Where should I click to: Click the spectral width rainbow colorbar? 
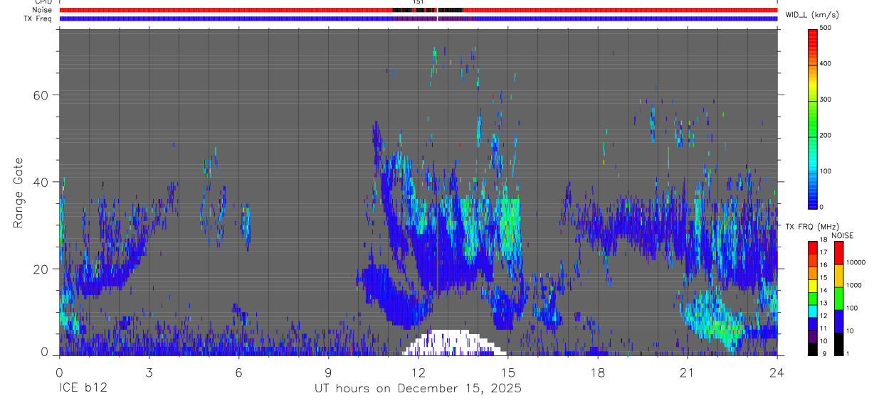click(x=814, y=118)
